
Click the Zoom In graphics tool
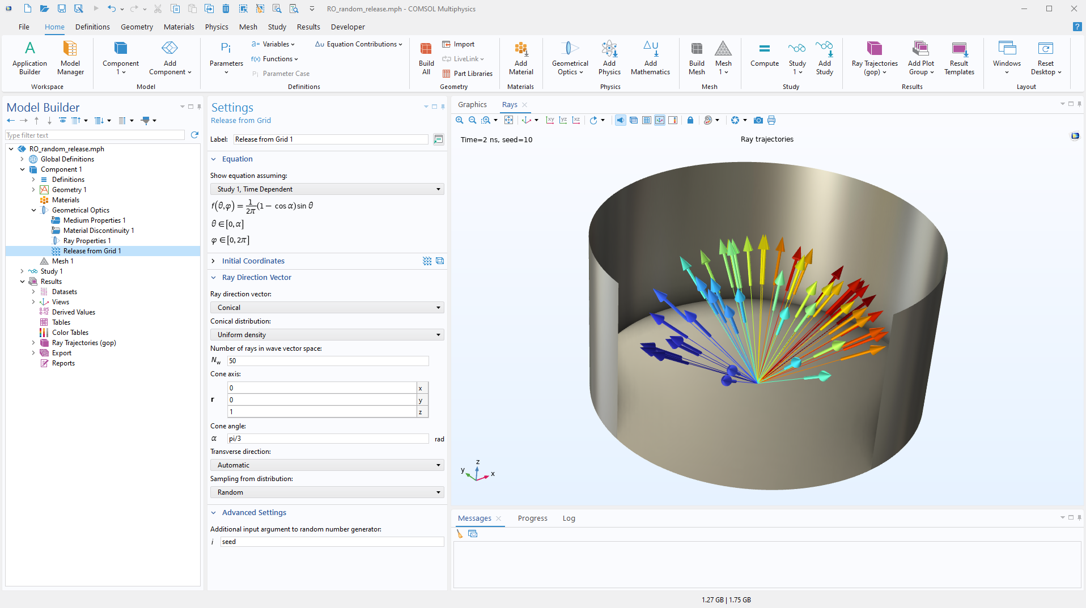[x=459, y=120]
